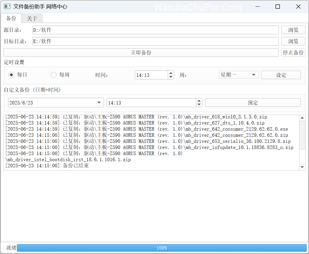The height and width of the screenshot is (254, 309).
Task: Click the 就绪 status text
Action: pos(11,248)
